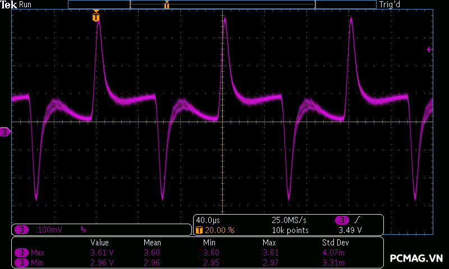Click the trigger source channel 3 badge

[x=342, y=220]
